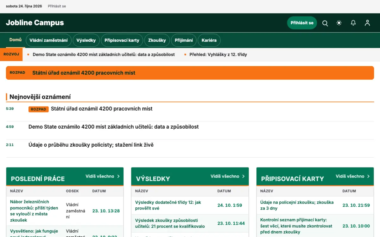This screenshot has height=237, width=380.
Task: Open ticker item Přehled: Vyhlášky z 12. třídy
Action: [x=218, y=55]
